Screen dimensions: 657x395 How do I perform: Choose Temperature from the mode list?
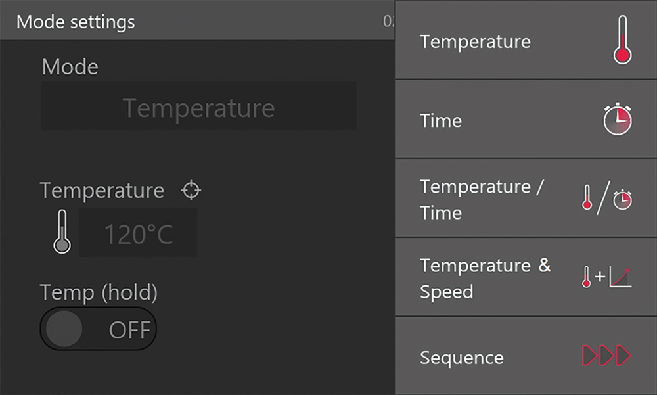pyautogui.click(x=475, y=41)
